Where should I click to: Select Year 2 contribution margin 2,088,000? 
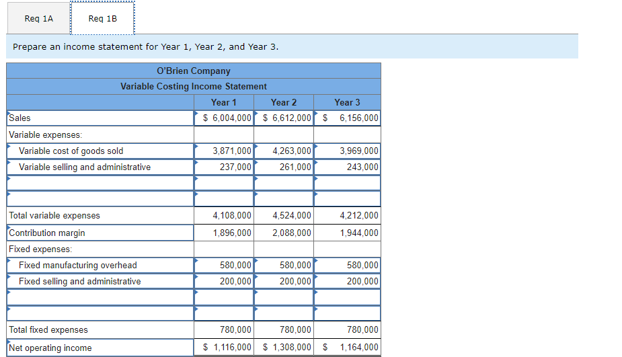284,233
